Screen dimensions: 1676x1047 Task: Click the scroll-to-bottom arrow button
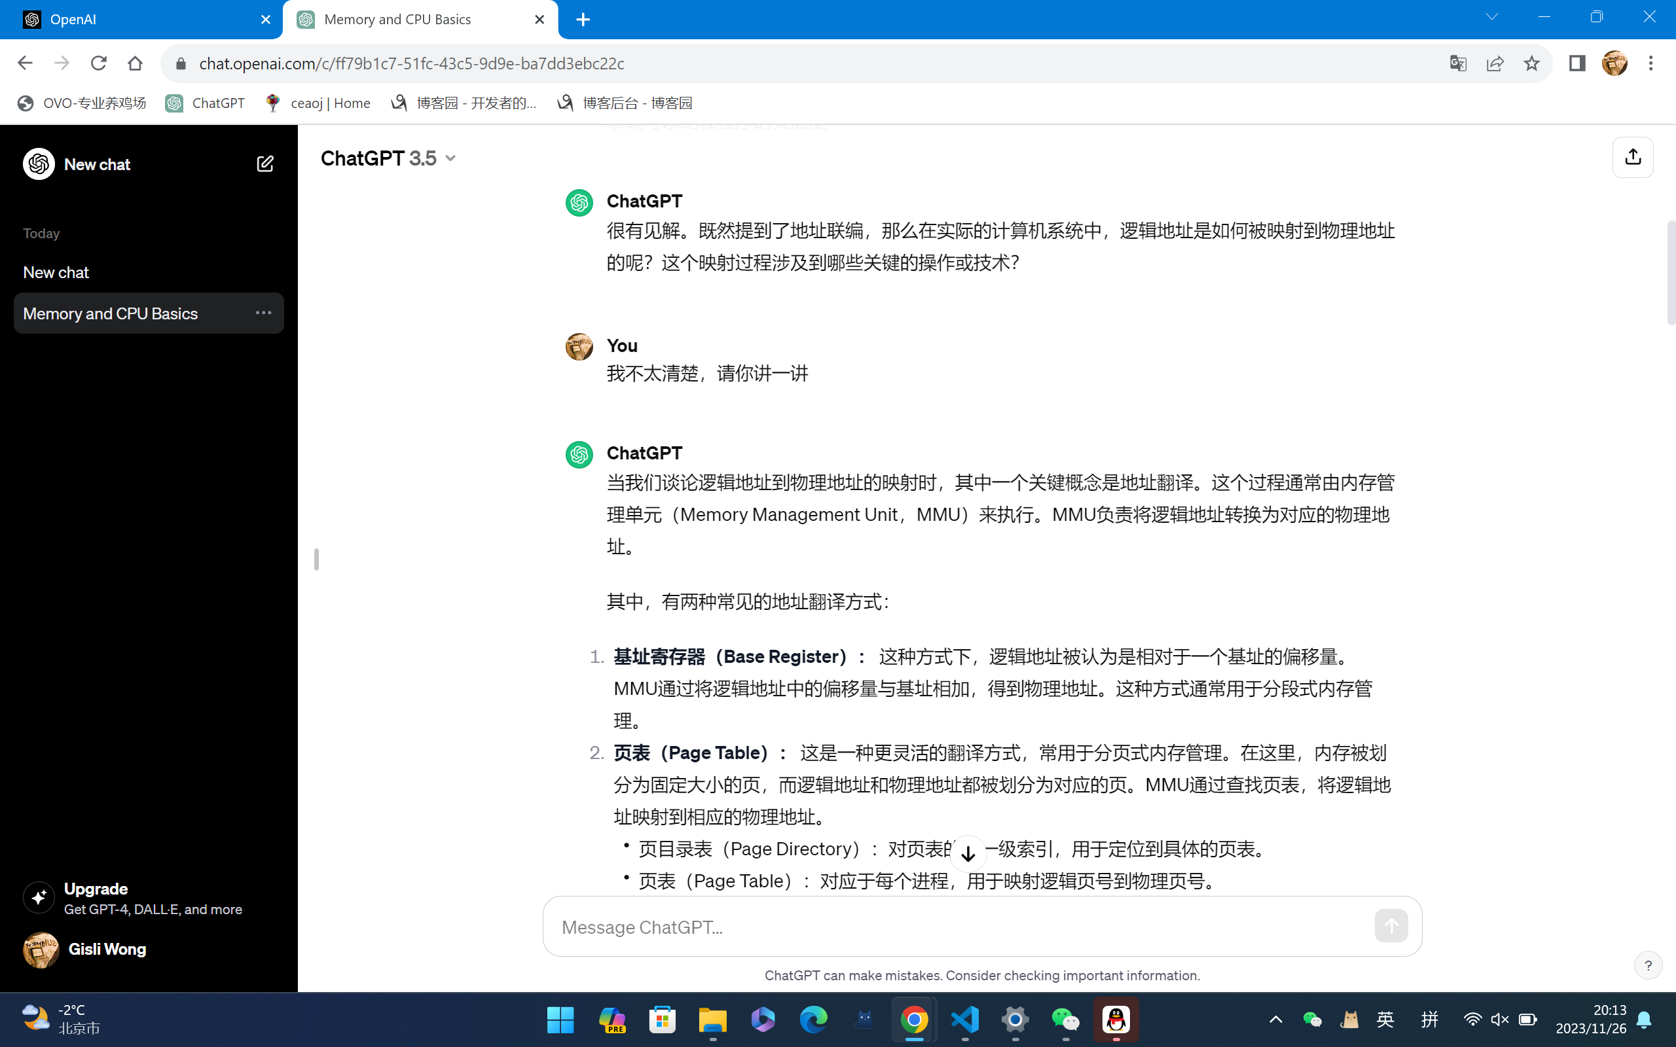[x=968, y=855]
